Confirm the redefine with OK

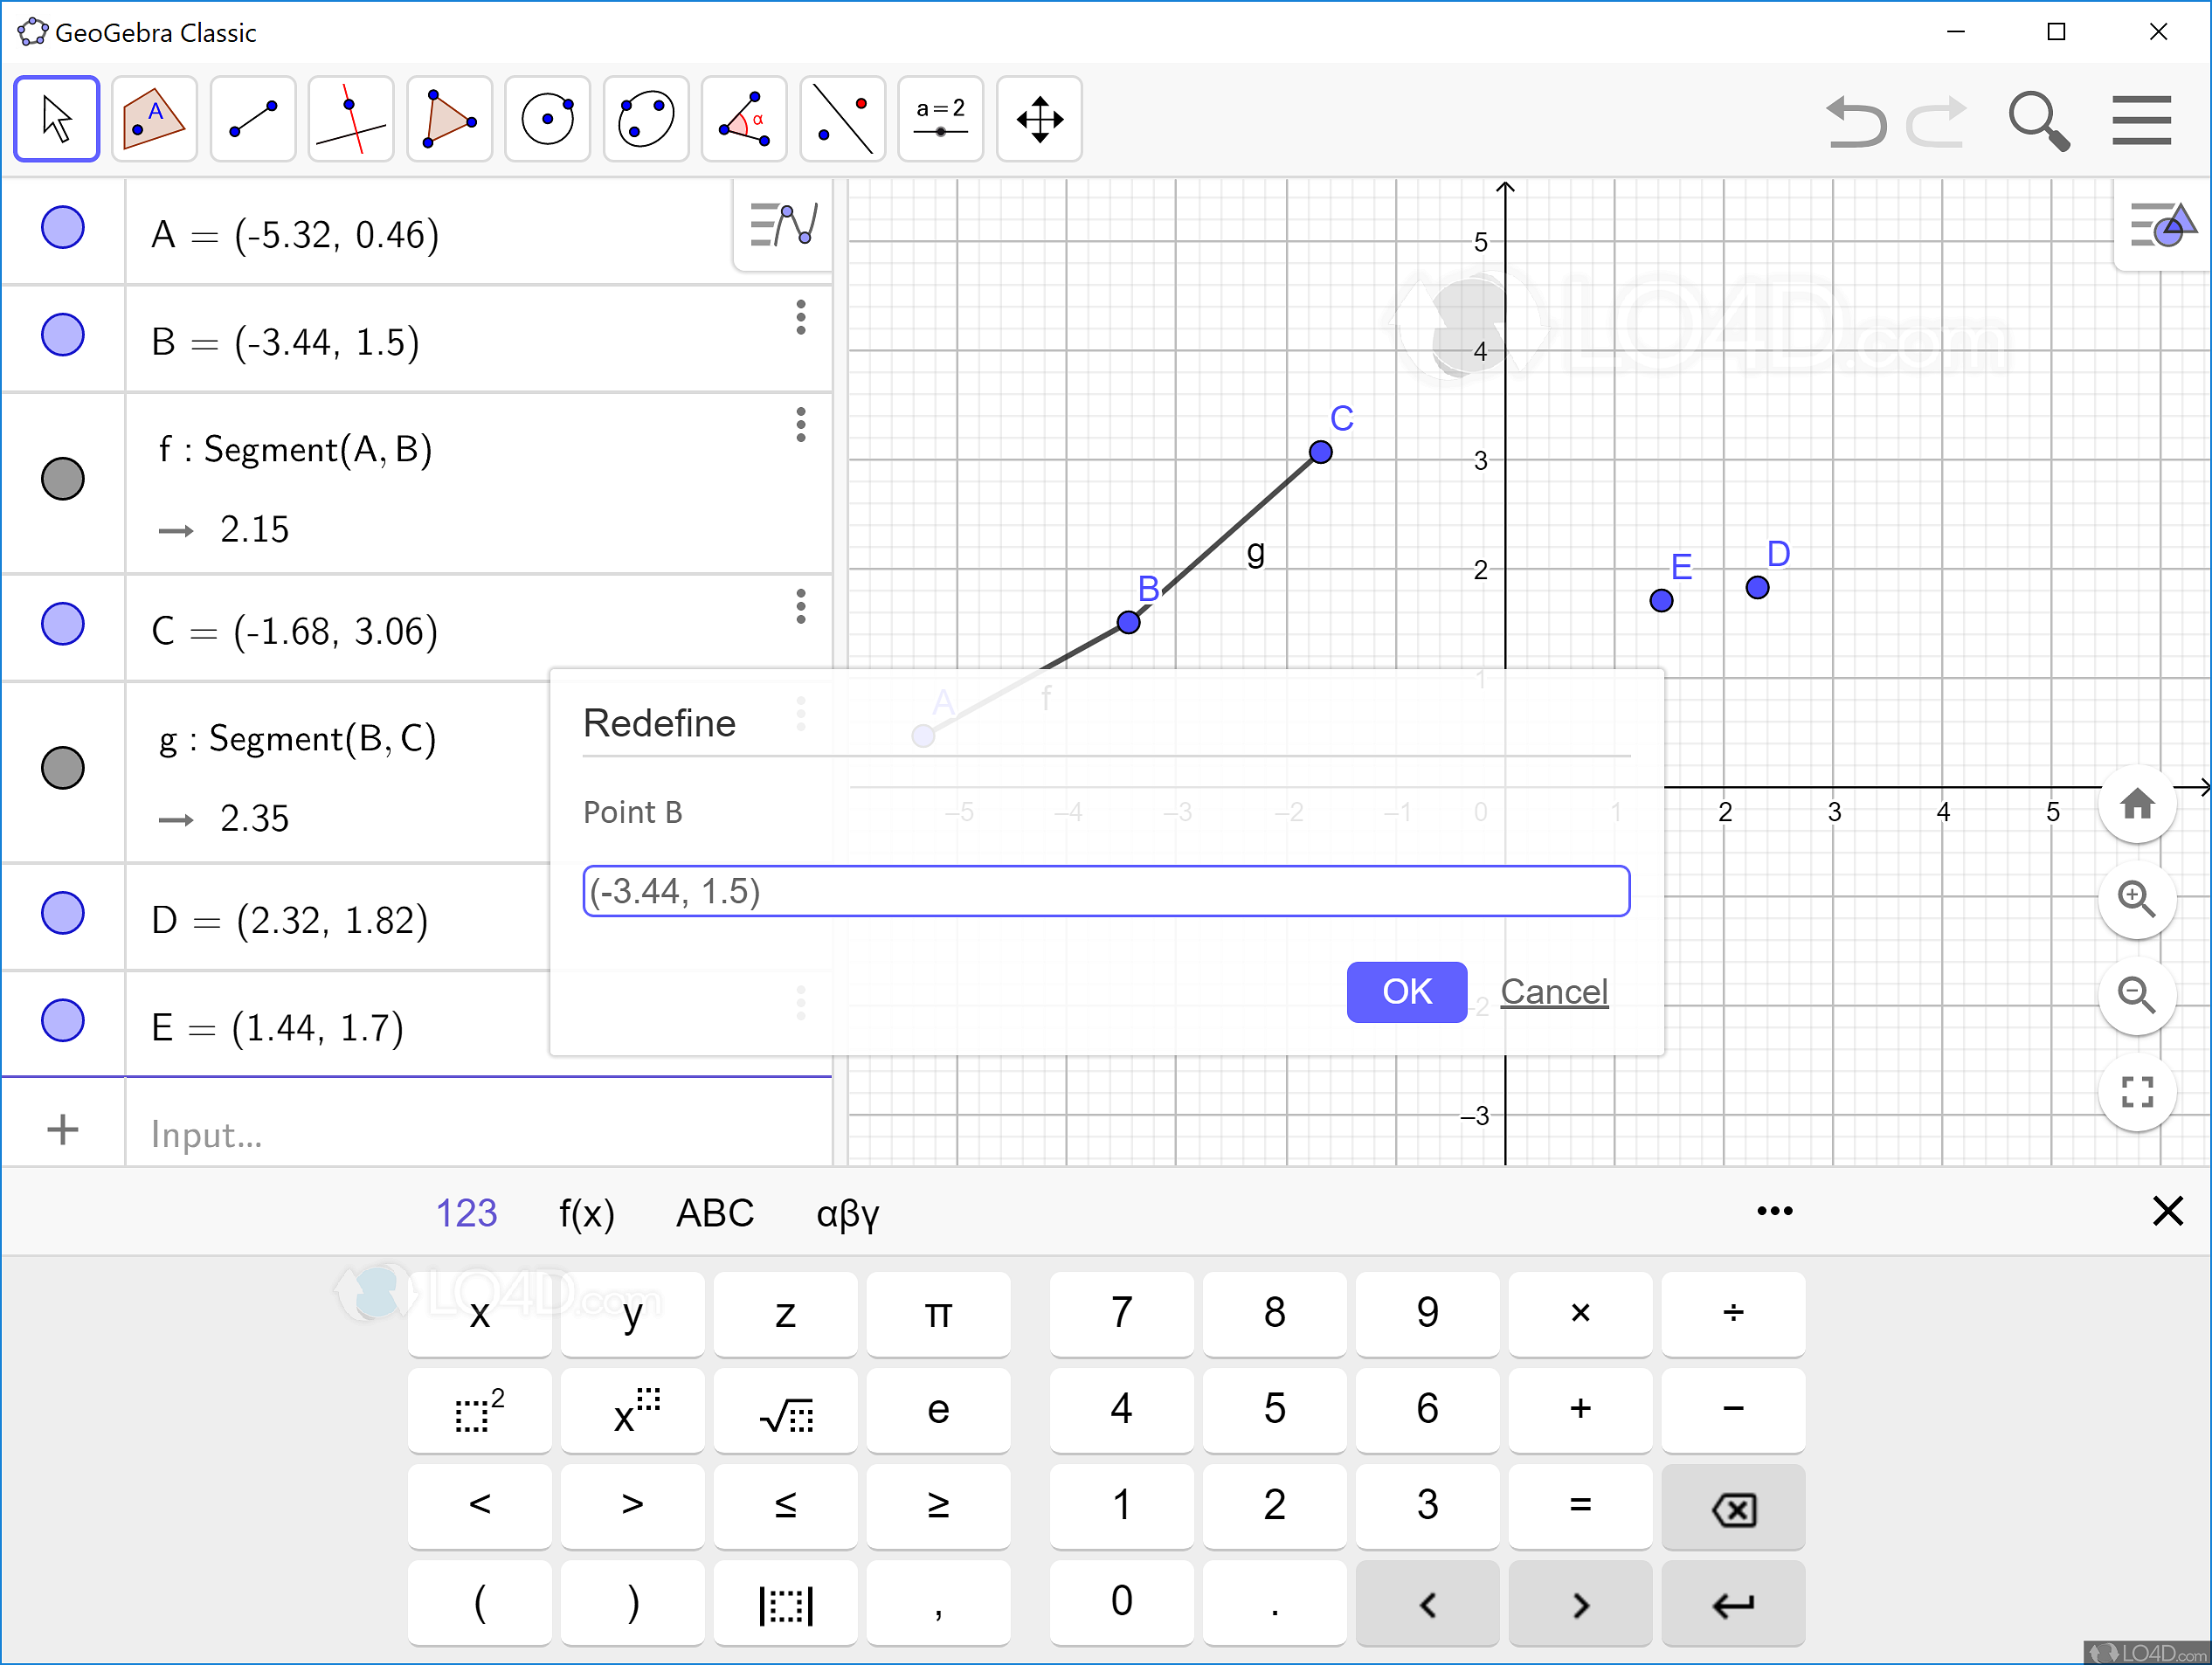coord(1406,992)
